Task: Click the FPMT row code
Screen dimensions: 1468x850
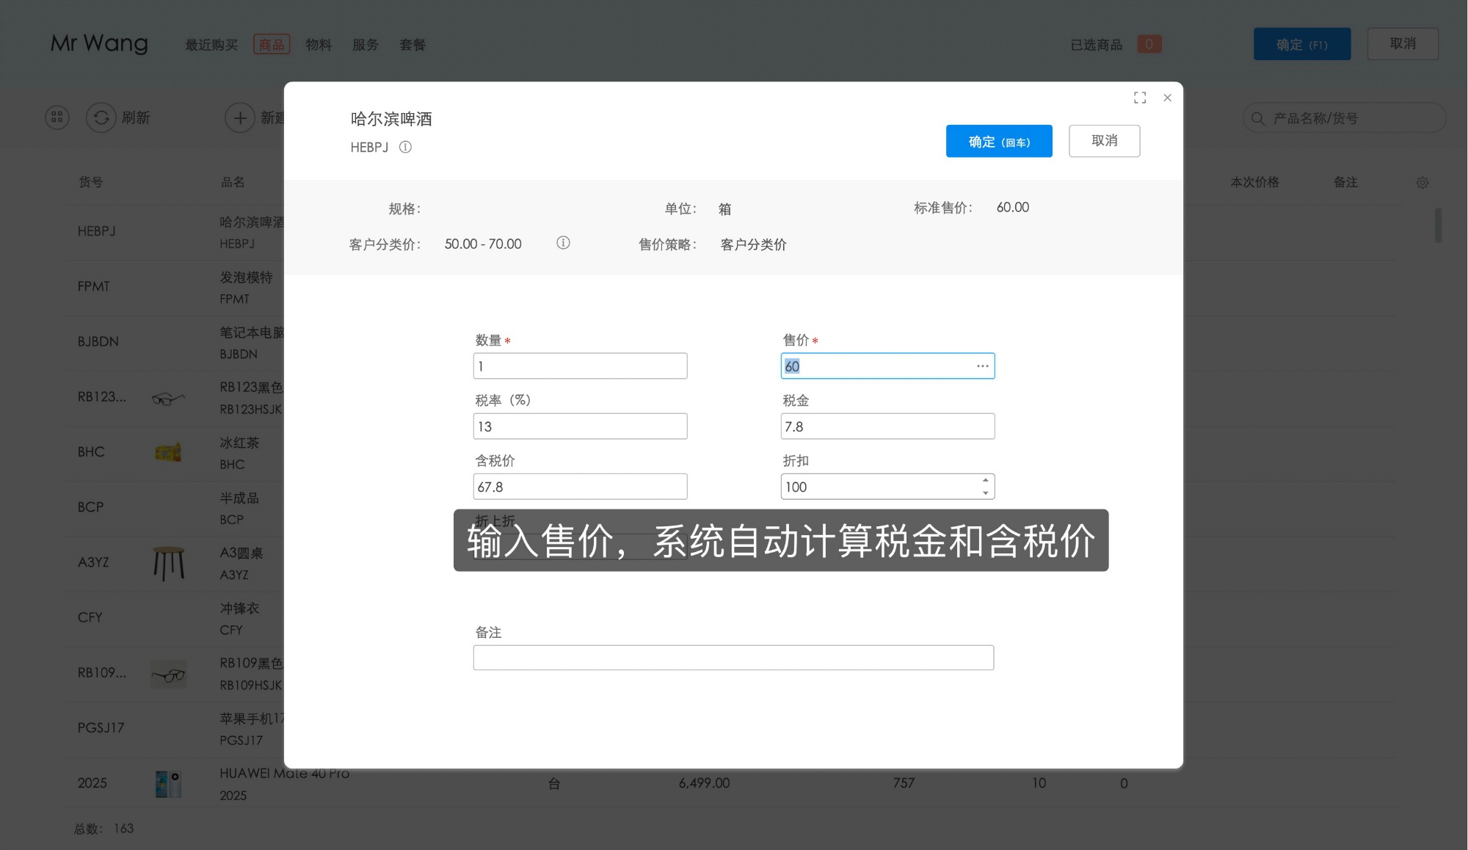Action: [x=94, y=286]
